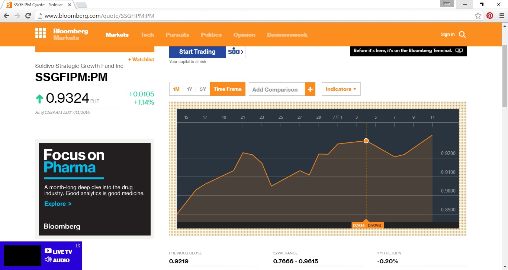Screen dimensions: 508x270
Task: Click the Bloomberg Terminal monitor icon
Action: (x=459, y=51)
